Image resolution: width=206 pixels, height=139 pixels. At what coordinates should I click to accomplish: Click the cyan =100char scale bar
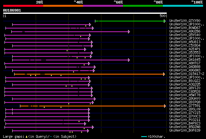(x=144, y=137)
